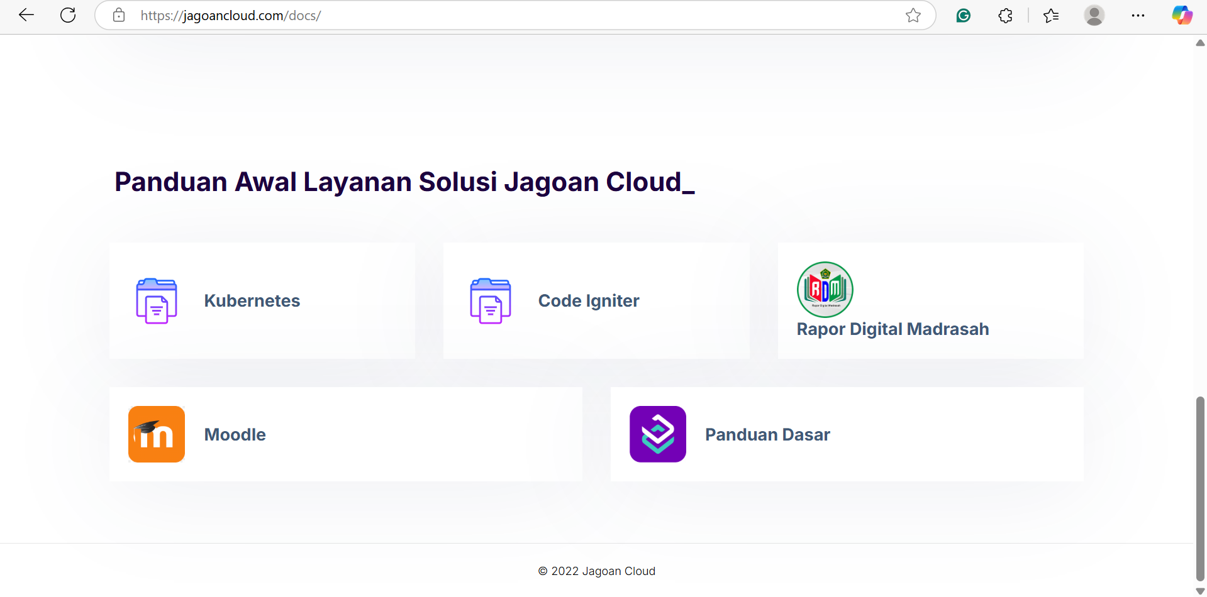
Task: Bookmark this page with the star icon
Action: 913,15
